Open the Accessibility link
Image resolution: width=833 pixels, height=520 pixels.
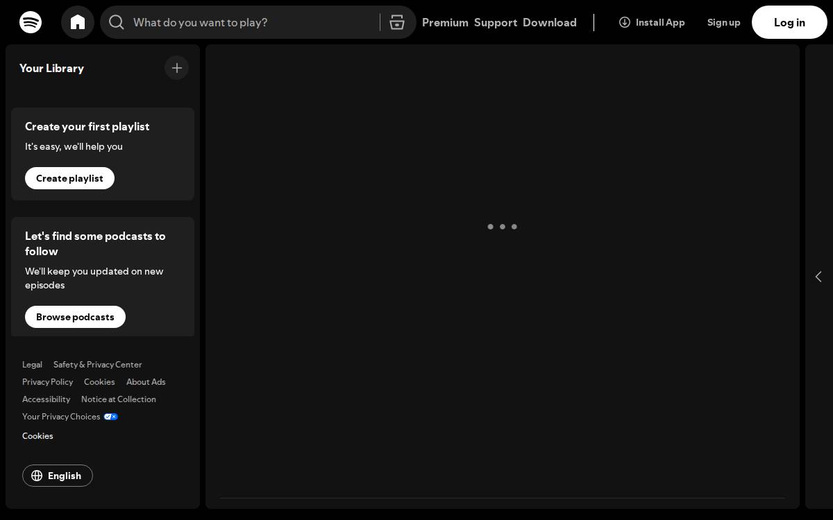[46, 399]
